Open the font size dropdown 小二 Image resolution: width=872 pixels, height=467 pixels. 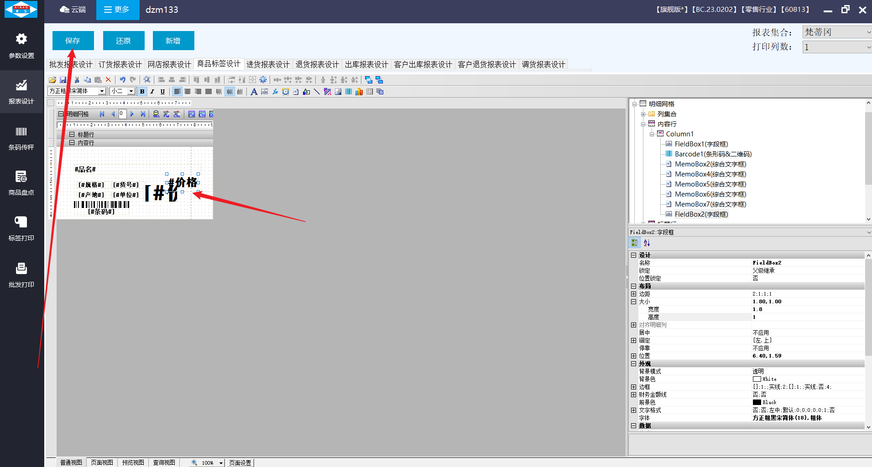pos(131,91)
